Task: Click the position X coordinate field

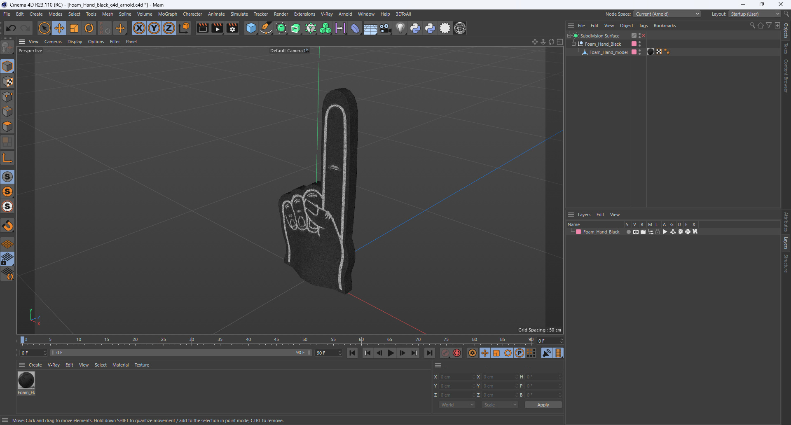Action: 457,377
